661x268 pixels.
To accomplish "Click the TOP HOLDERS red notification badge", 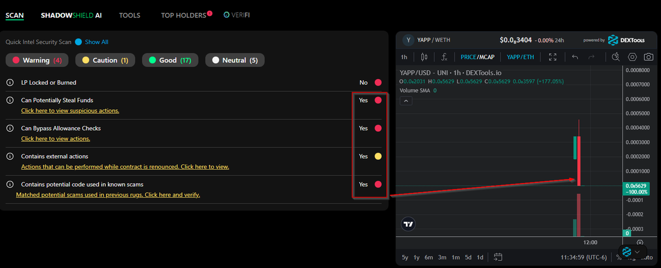I will (x=210, y=13).
